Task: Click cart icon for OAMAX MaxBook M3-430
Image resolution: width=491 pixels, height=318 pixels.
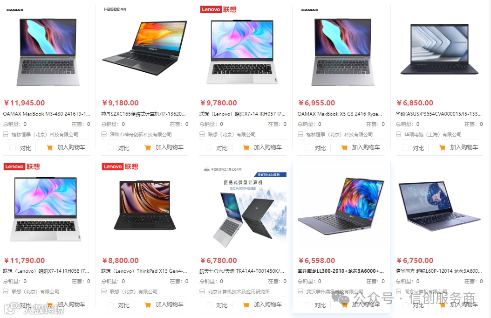Action: coord(49,147)
